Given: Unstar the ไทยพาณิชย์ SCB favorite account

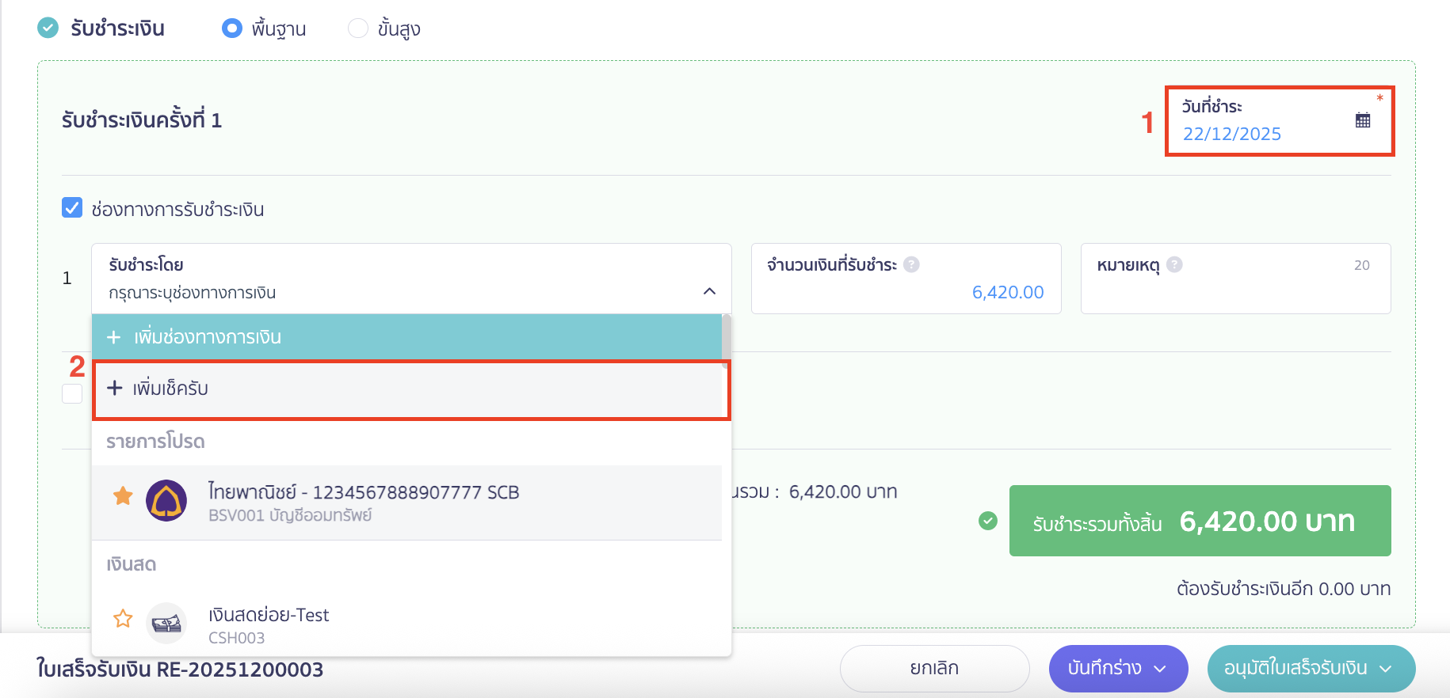Looking at the screenshot, I should [122, 495].
